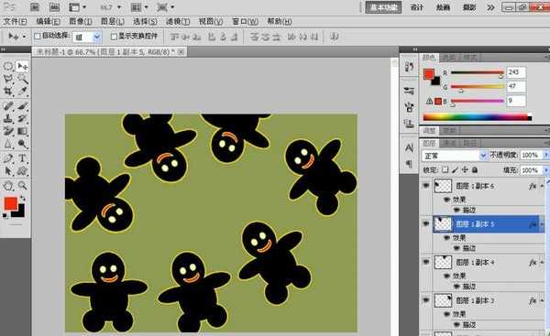Click the foreground color swatch in toolbox
This screenshot has height=336, width=550.
click(x=10, y=203)
